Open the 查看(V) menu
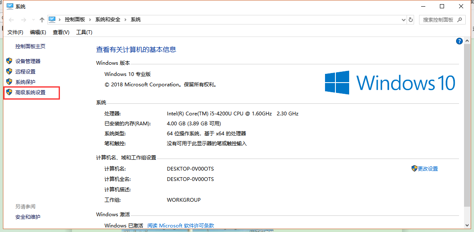 pos(61,32)
